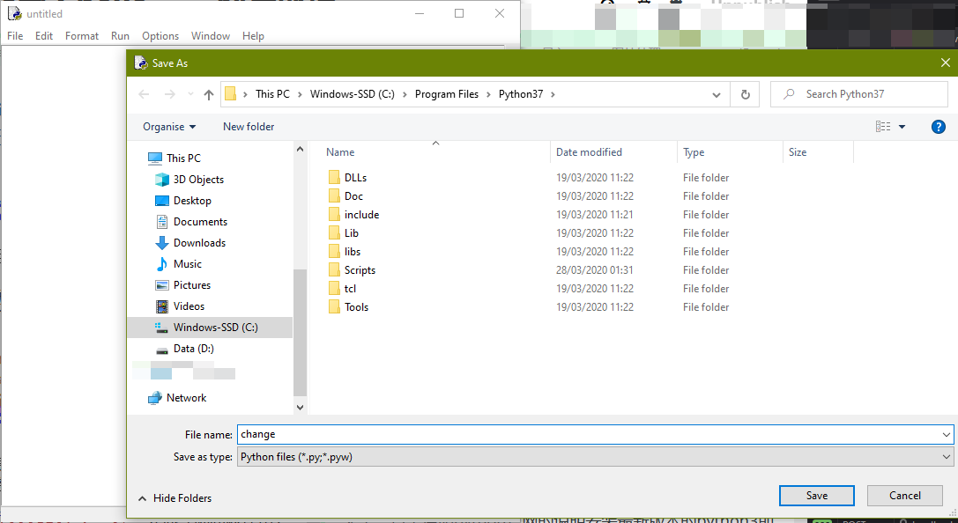Change view layout icon in toolbar
The height and width of the screenshot is (523, 958).
click(x=883, y=127)
